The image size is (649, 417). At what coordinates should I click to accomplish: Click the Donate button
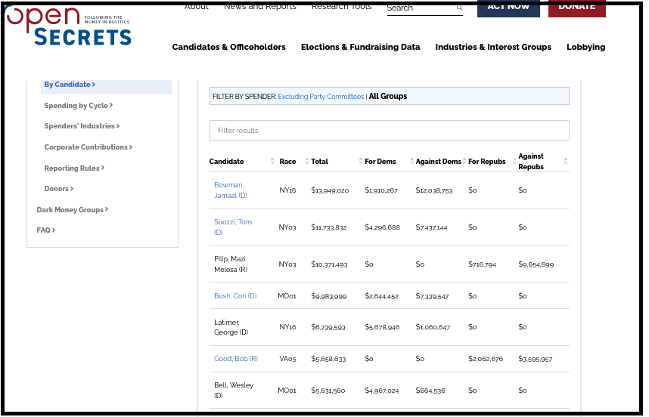pos(577,8)
